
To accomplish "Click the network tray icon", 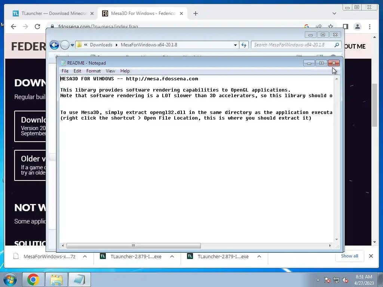I will click(336, 280).
